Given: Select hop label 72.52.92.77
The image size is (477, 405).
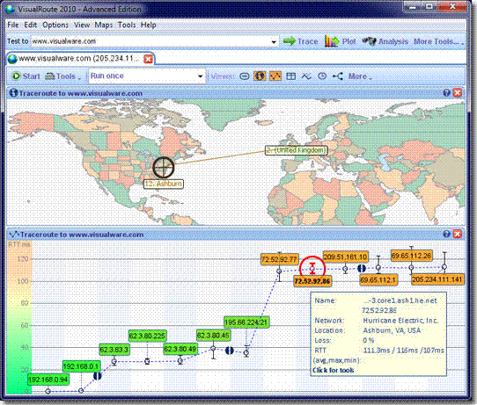Looking at the screenshot, I should (x=279, y=259).
